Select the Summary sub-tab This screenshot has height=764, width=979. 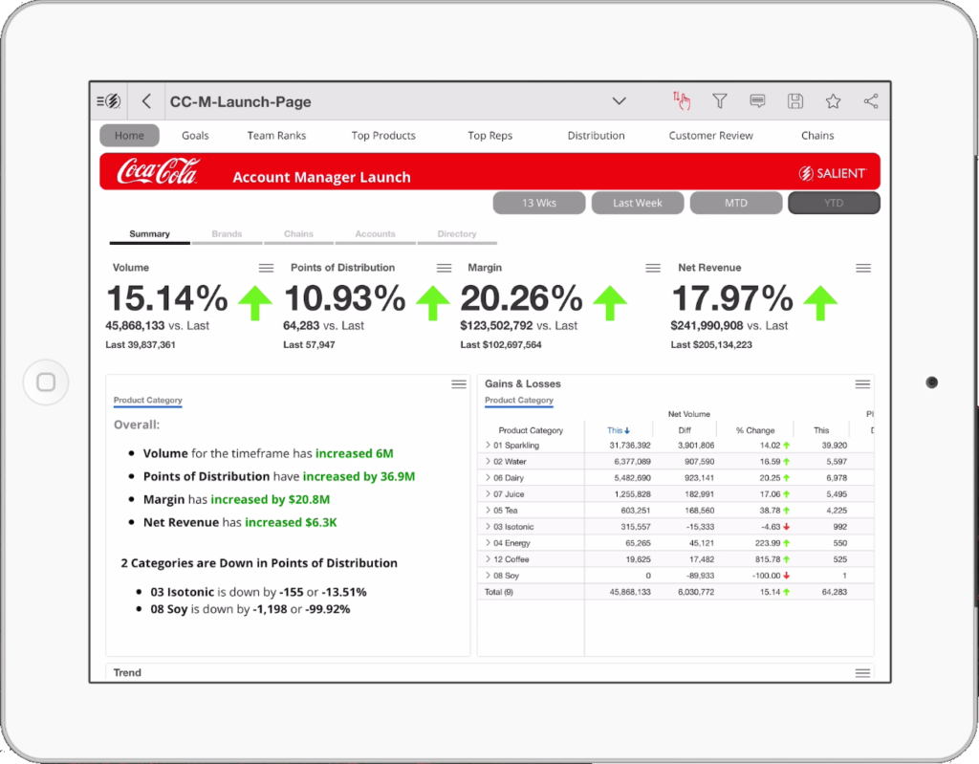(149, 234)
